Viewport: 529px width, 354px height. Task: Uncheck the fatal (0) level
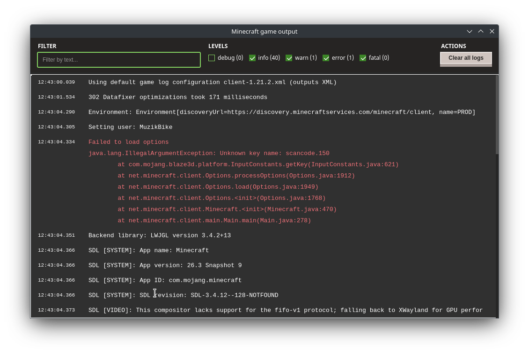(x=363, y=58)
